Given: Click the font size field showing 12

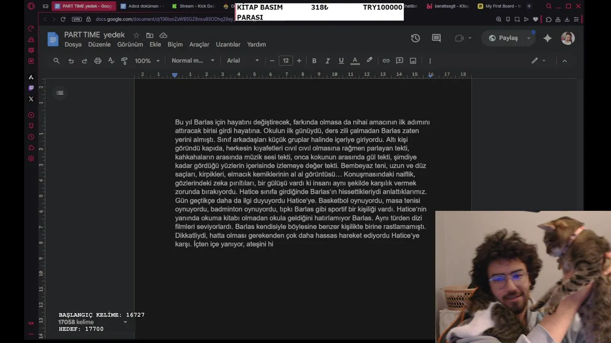Looking at the screenshot, I should [x=285, y=61].
